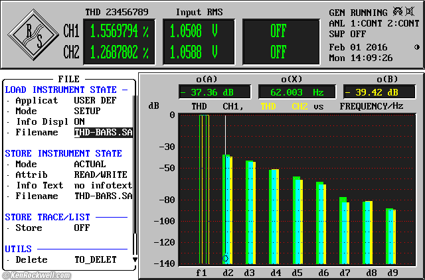Click the d2 x-axis label

[x=228, y=273]
